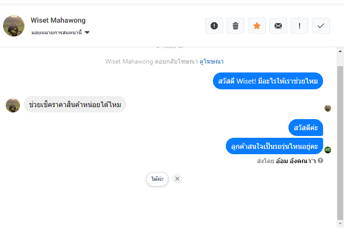344x232 pixels.
Task: Mark as unread using the envelope icon
Action: [278, 26]
